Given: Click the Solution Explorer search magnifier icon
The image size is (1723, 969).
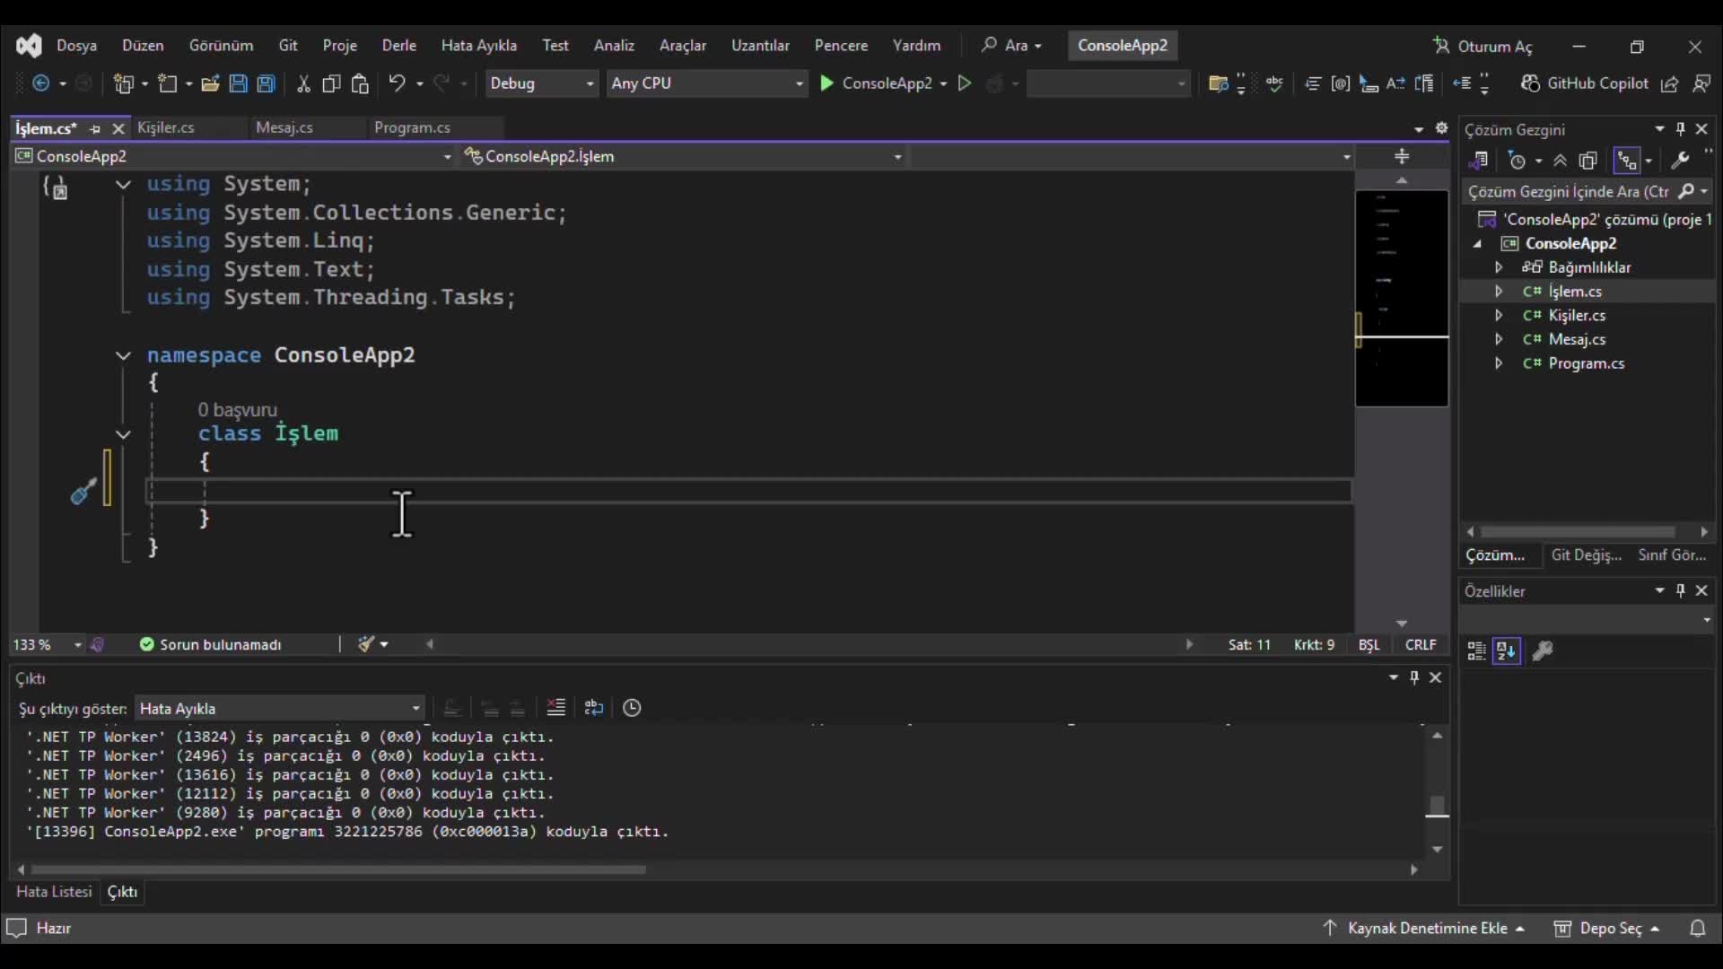Looking at the screenshot, I should tap(1686, 191).
